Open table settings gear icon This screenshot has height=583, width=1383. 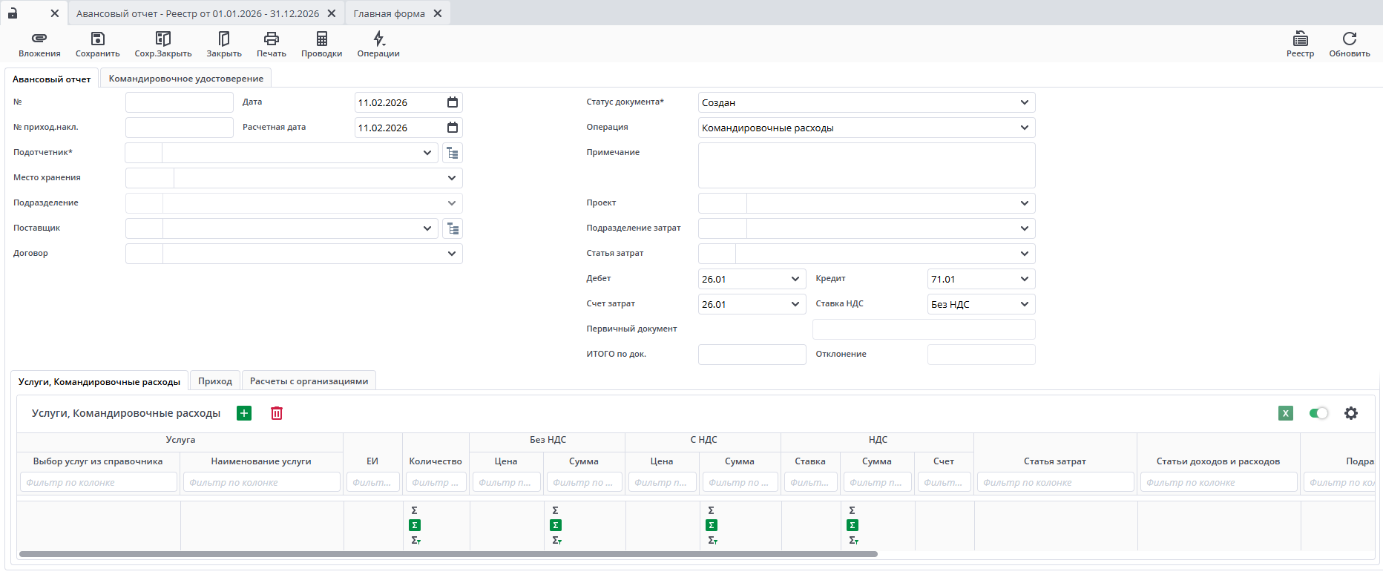1351,413
